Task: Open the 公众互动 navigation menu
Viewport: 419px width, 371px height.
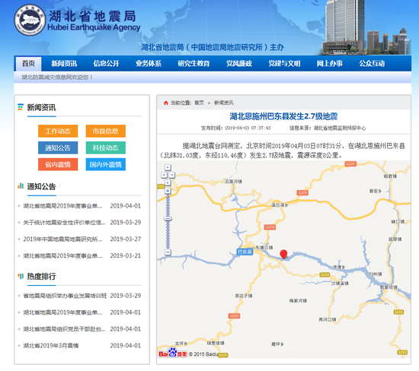Action: pos(372,63)
